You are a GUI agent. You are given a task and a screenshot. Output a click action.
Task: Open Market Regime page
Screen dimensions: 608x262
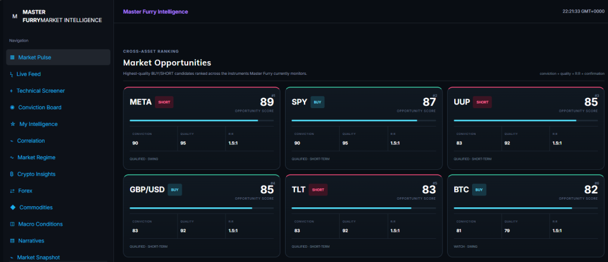point(58,157)
